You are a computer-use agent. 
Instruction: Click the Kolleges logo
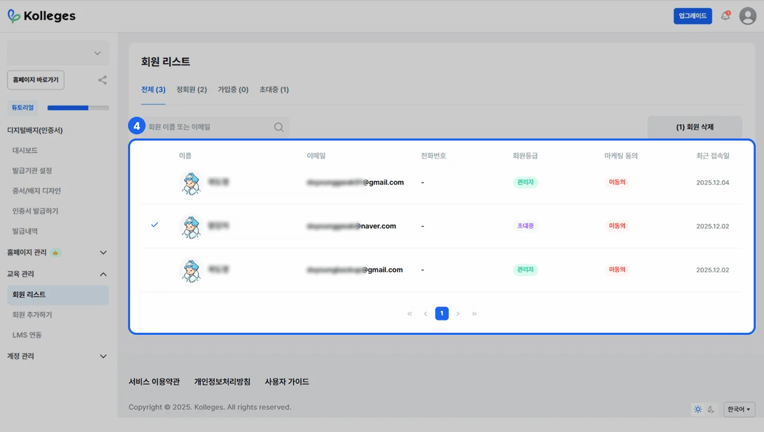(42, 16)
